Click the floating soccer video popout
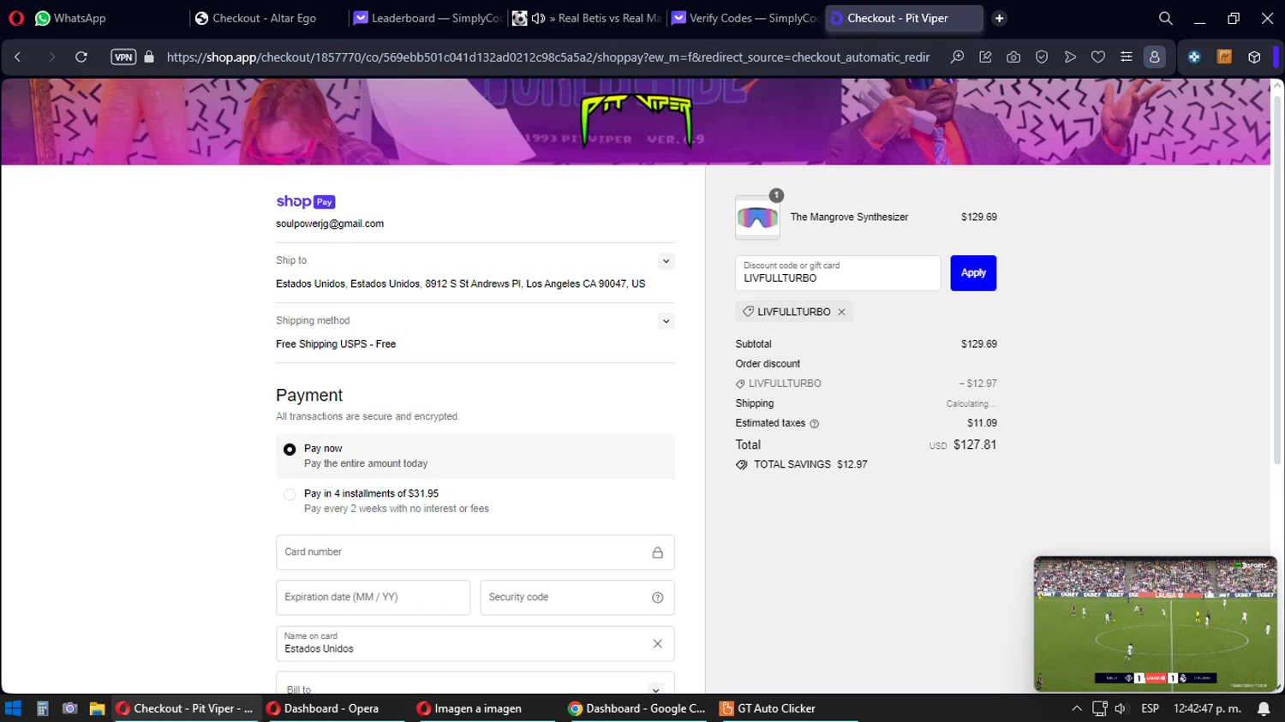 click(1155, 624)
